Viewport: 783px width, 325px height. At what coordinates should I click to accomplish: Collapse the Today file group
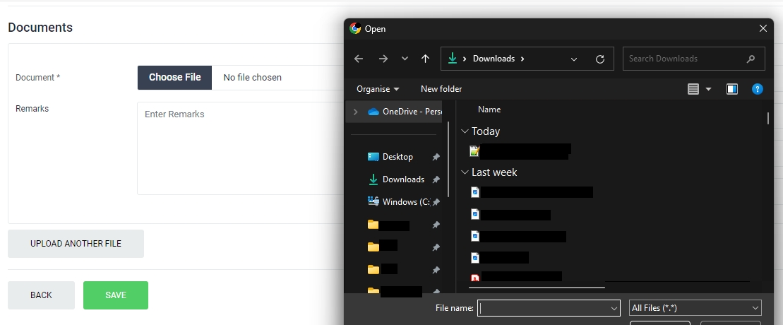(x=465, y=131)
